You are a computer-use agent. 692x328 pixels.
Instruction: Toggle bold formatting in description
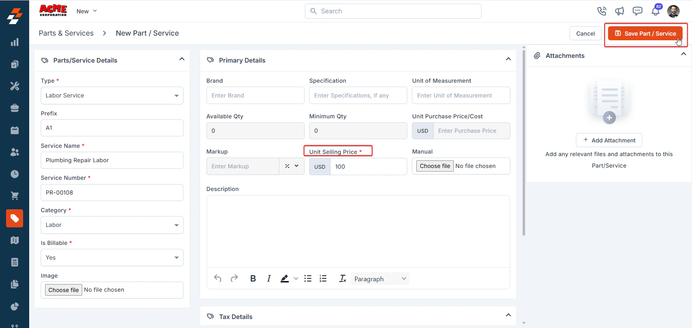253,278
